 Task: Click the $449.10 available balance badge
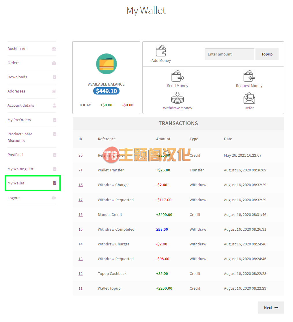click(x=107, y=91)
